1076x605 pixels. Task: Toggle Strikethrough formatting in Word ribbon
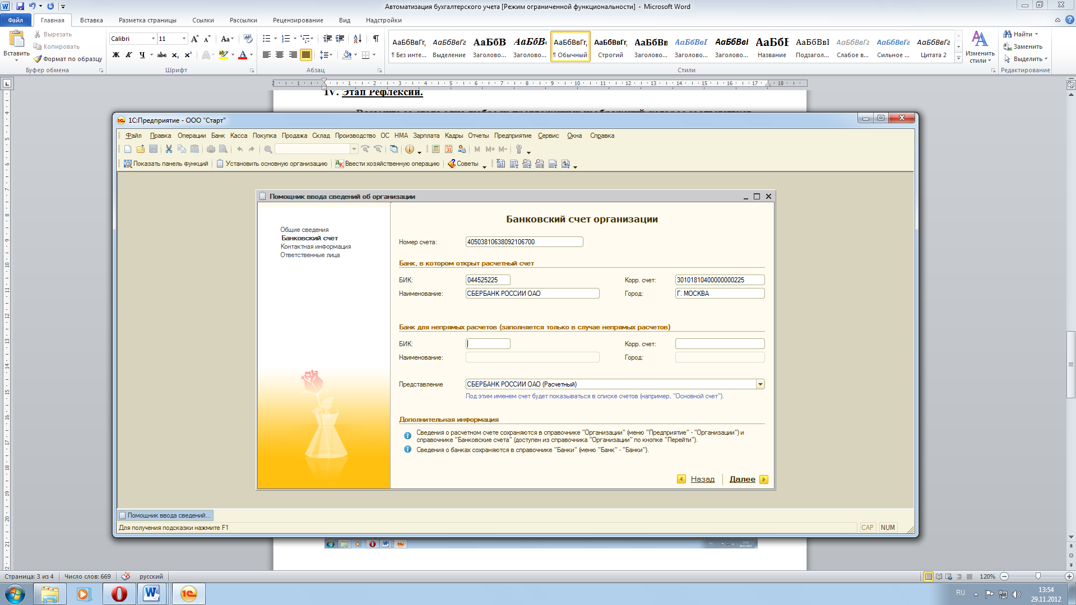[x=162, y=55]
